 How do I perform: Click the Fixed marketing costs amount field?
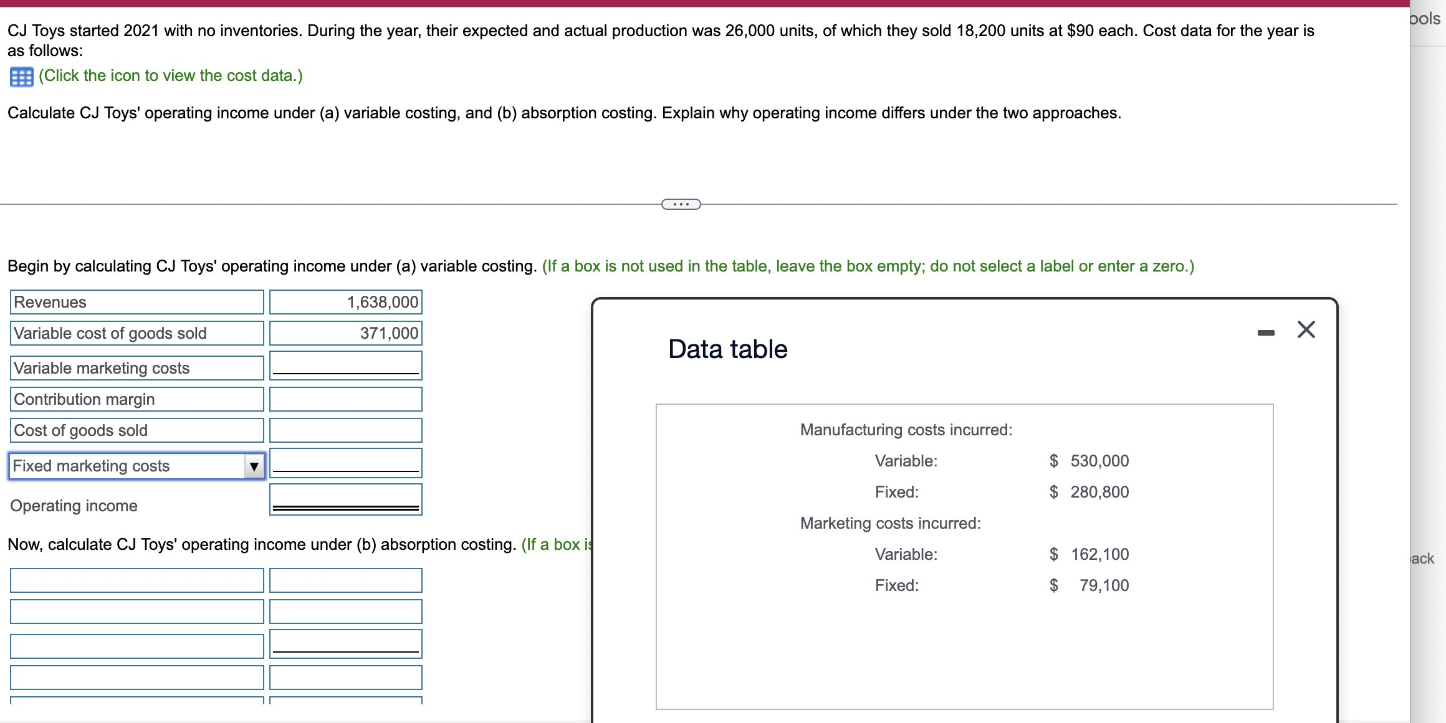[x=346, y=463]
